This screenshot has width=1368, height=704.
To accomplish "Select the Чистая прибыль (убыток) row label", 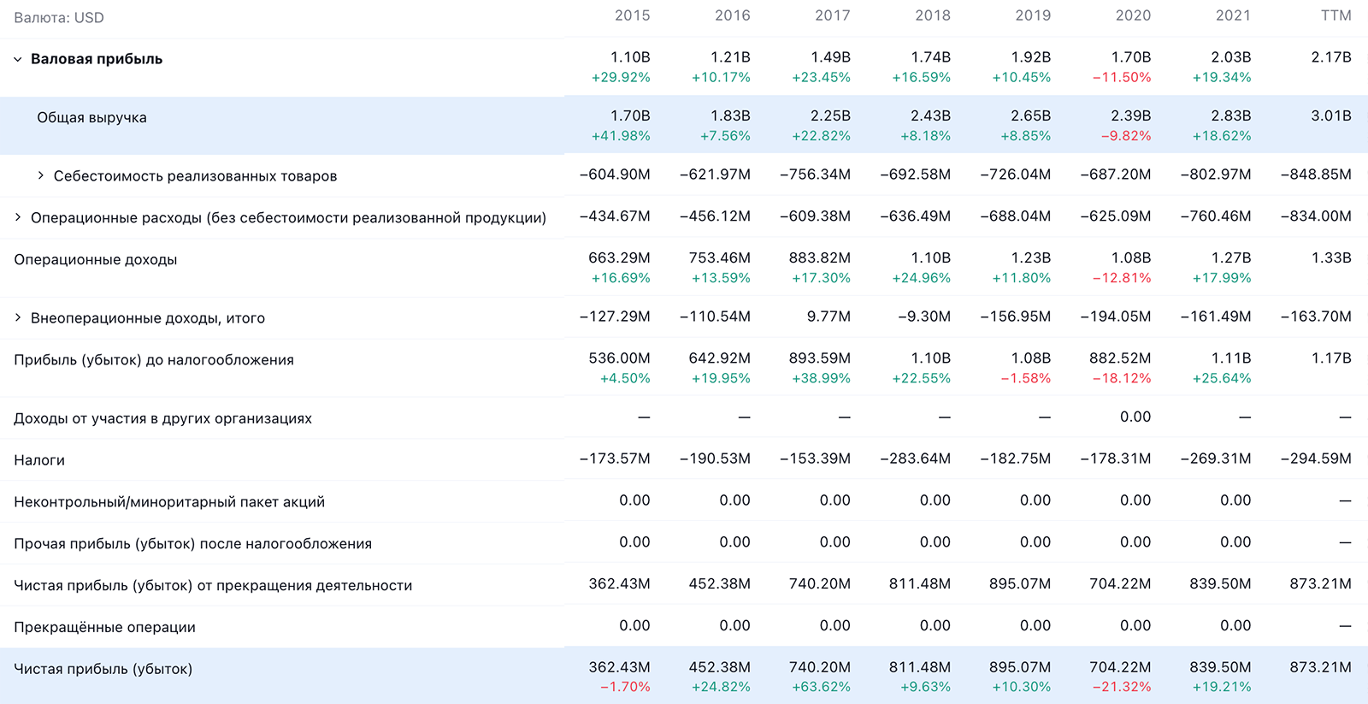I will click(103, 669).
